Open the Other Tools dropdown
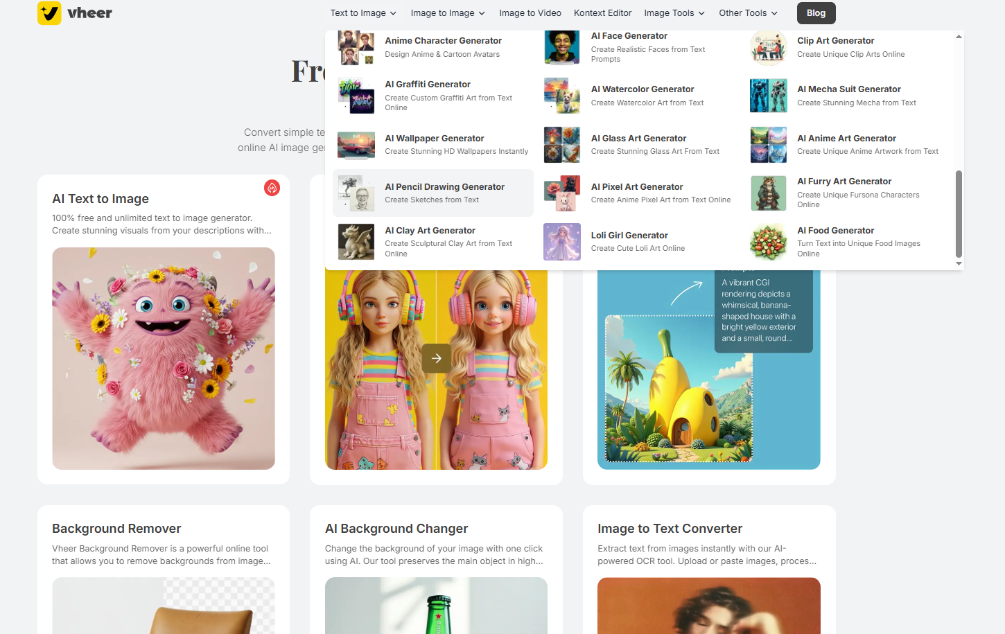Screen dimensions: 1005x634 coord(749,13)
